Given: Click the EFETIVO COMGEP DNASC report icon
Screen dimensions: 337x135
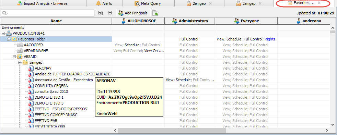Looking at the screenshot, I should [x=31, y=115].
